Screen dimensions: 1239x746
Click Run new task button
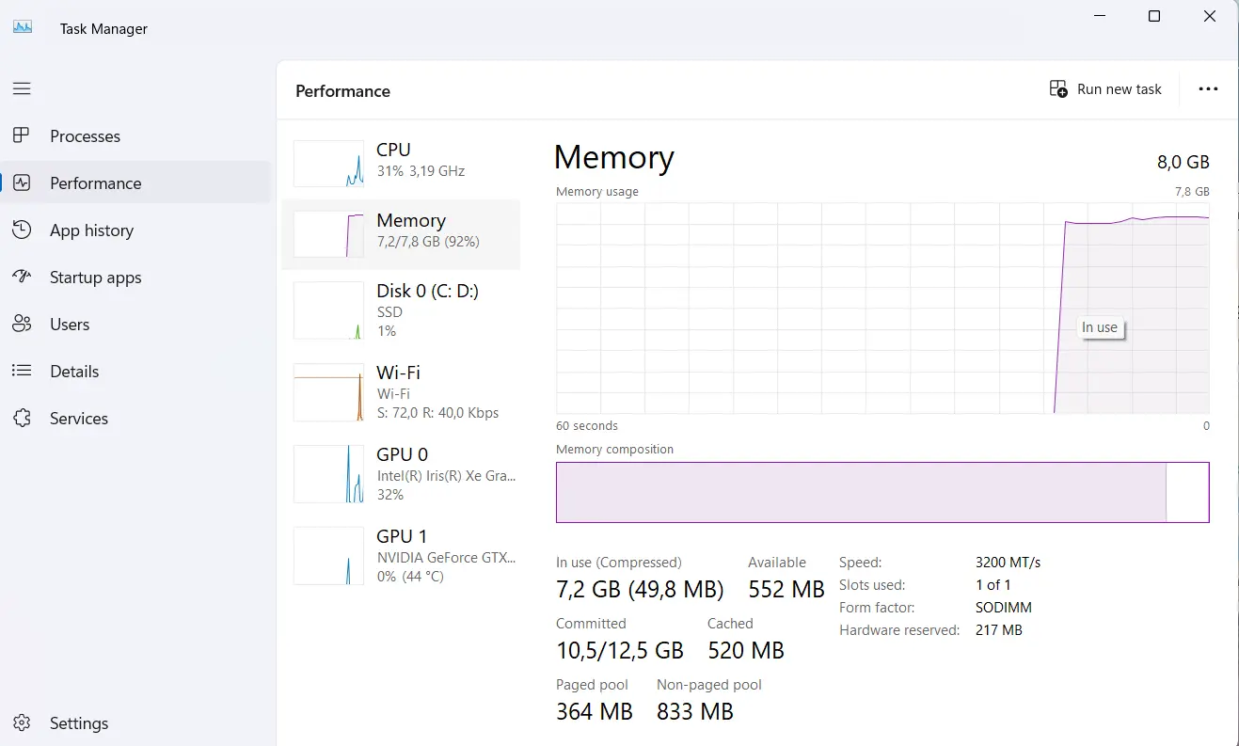coord(1105,89)
